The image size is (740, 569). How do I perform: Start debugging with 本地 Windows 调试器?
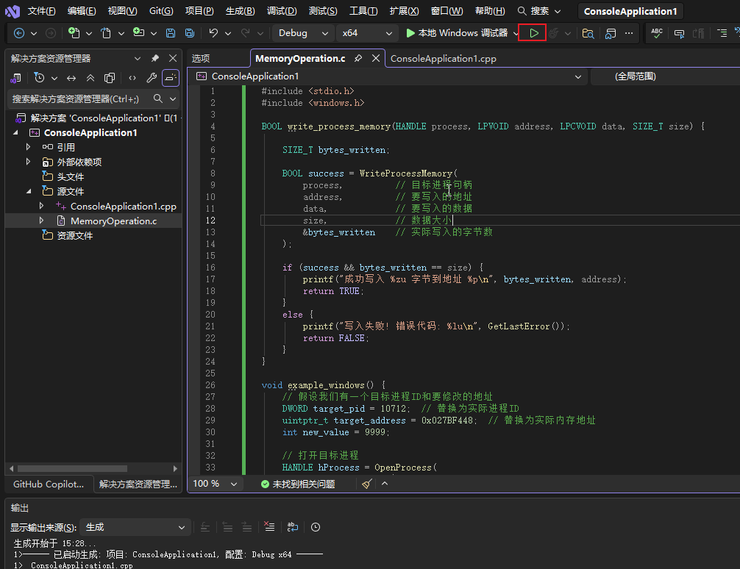point(457,33)
